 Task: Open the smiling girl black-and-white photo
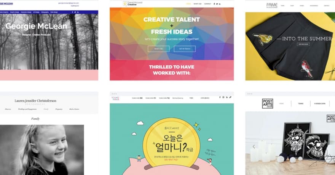[42, 150]
